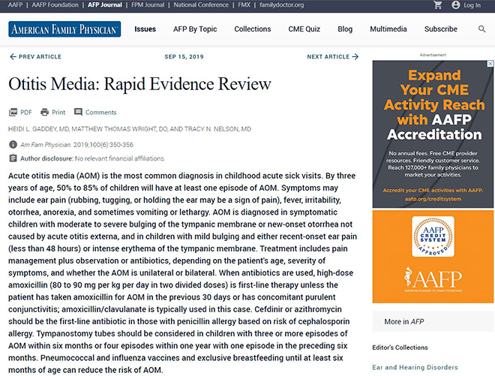This screenshot has height=376, width=495.
Task: Go to National Conference link
Action: (201, 5)
